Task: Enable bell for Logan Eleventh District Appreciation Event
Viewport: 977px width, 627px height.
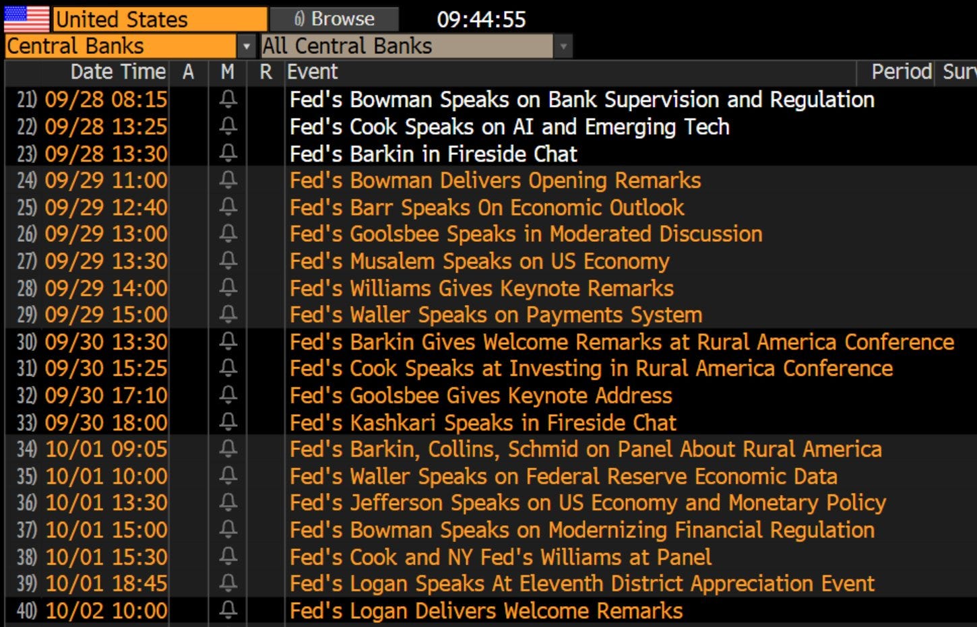Action: [x=228, y=584]
